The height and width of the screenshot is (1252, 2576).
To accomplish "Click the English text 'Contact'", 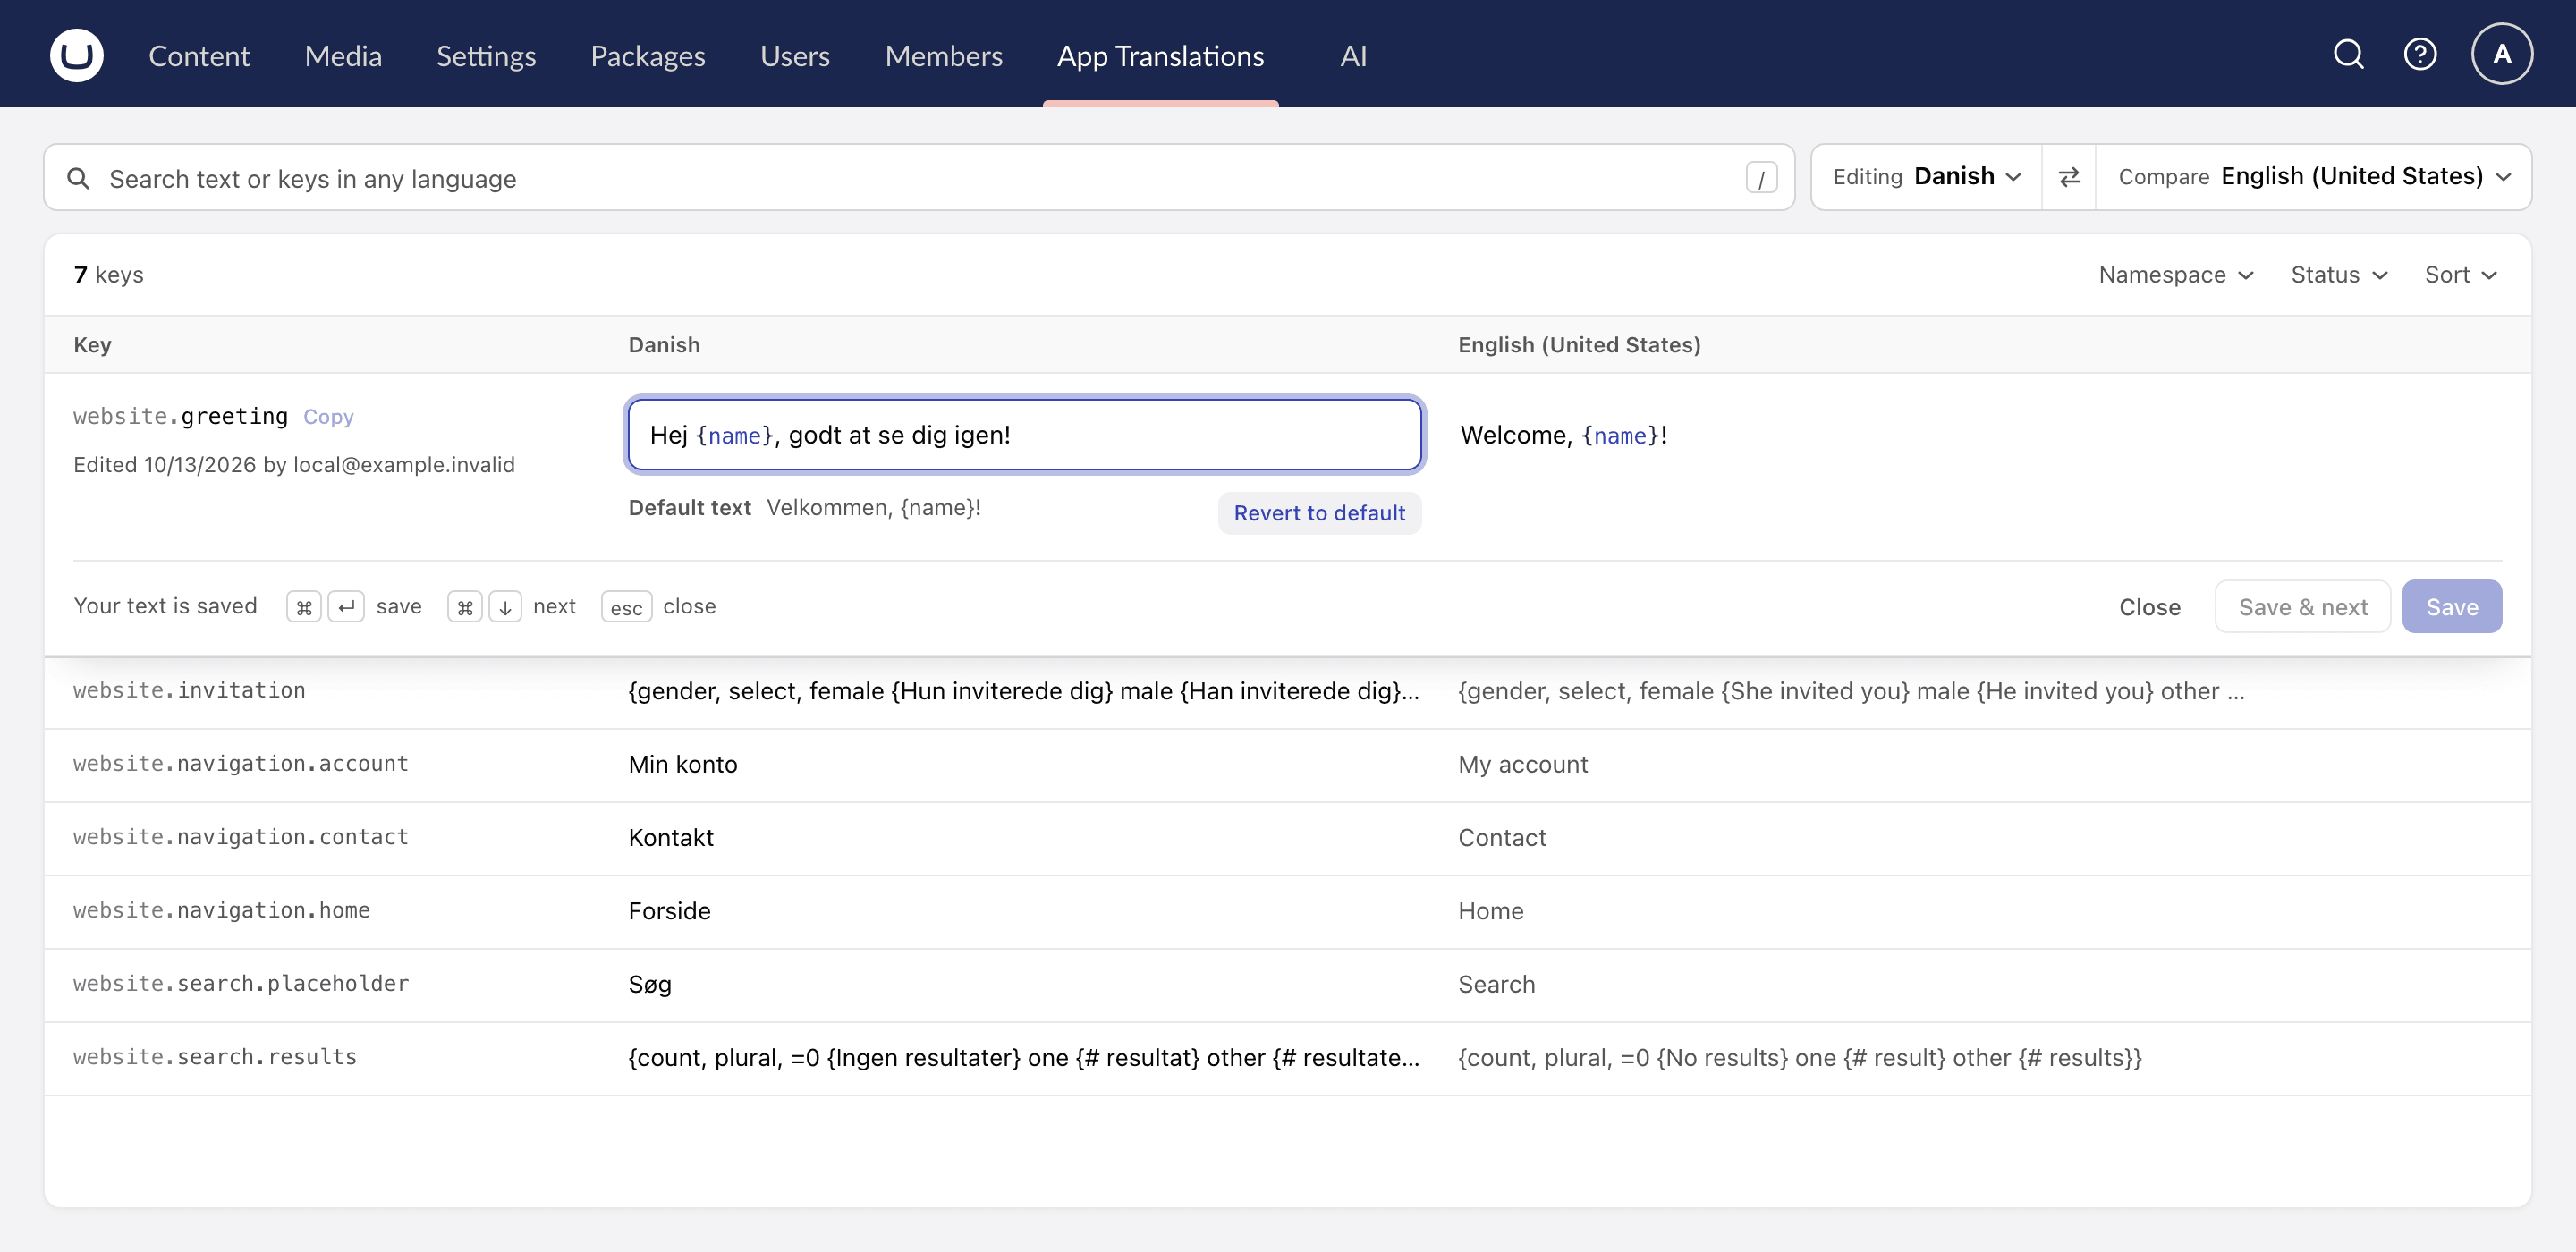I will click(1502, 838).
